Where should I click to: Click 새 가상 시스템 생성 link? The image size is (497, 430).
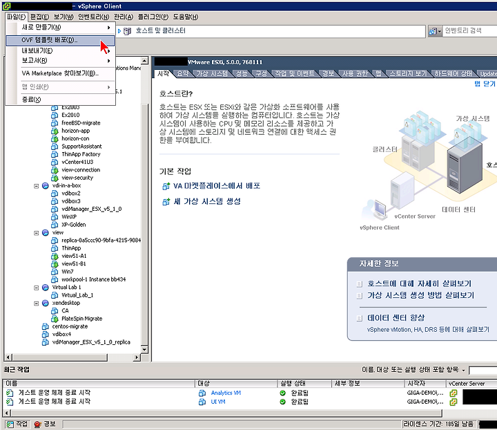coord(207,201)
